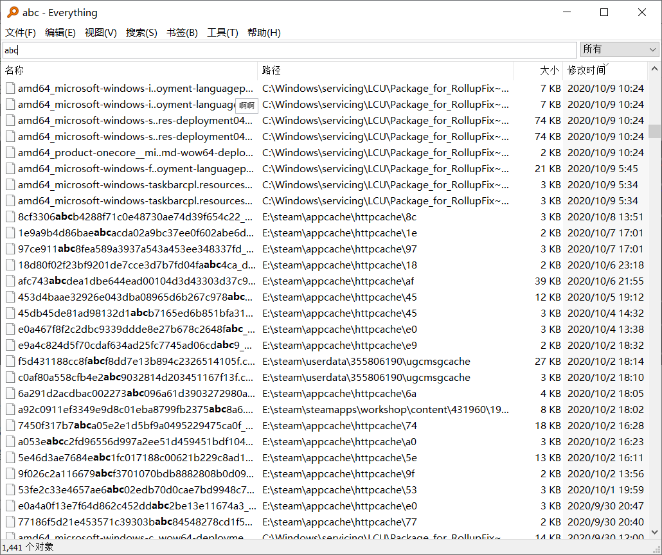Maximize the Everything window

(x=604, y=12)
